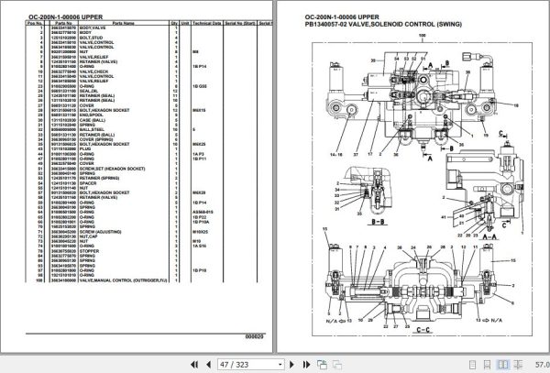The height and width of the screenshot is (373, 550).
Task: Click the 000020 footer number on left page
Action: [254, 336]
